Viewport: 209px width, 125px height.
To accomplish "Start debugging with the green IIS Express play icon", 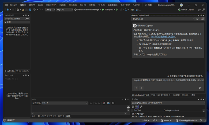I will (x=103, y=10).
